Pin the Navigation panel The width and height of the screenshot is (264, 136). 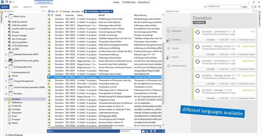pos(42,11)
